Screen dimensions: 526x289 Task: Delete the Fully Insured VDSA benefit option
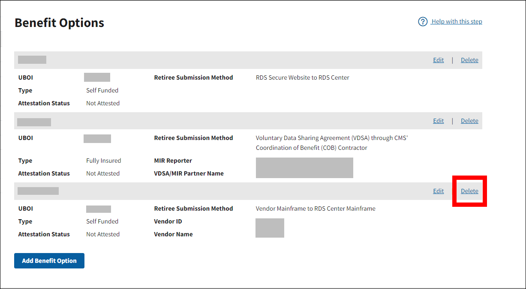click(x=469, y=121)
